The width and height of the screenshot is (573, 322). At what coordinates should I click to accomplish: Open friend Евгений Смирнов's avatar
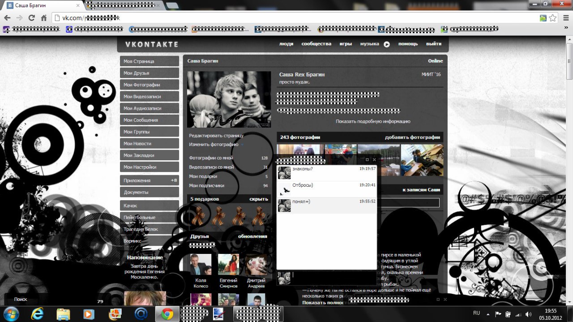click(x=228, y=264)
